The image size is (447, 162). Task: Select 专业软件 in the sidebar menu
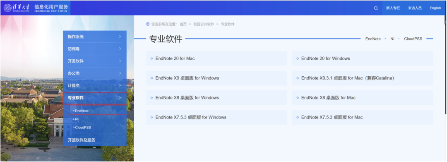95,98
